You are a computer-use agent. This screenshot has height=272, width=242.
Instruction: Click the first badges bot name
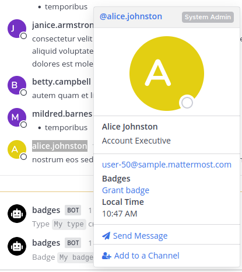tap(46, 210)
